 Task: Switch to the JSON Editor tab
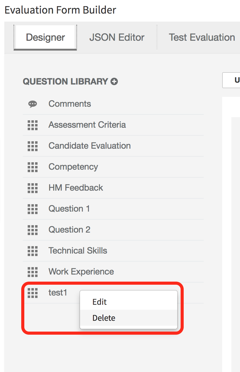(117, 37)
